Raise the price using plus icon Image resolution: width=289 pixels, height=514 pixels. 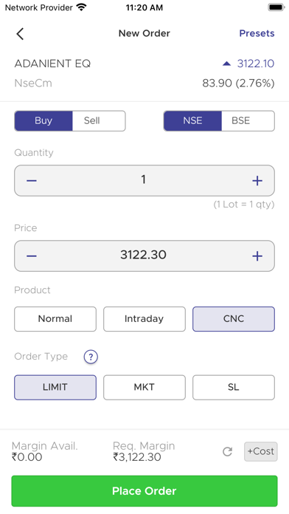257,256
